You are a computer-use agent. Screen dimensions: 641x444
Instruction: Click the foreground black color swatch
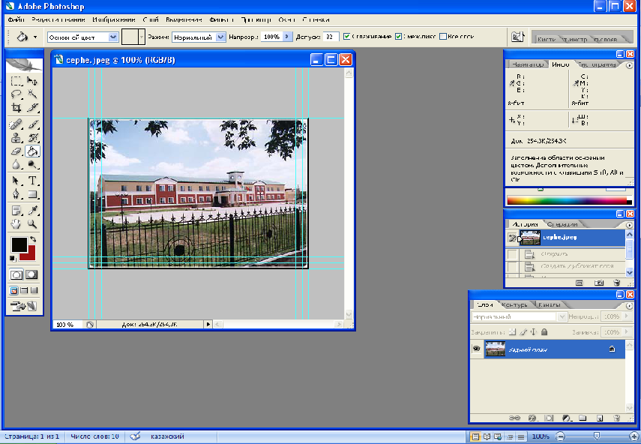pos(19,244)
